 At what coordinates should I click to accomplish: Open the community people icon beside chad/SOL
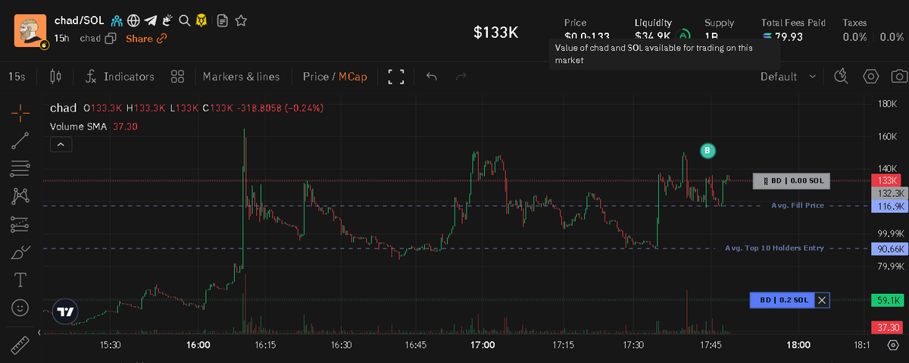point(117,20)
